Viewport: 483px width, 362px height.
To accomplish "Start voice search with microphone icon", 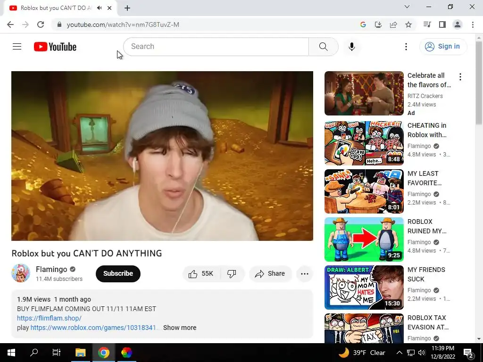I will (351, 47).
